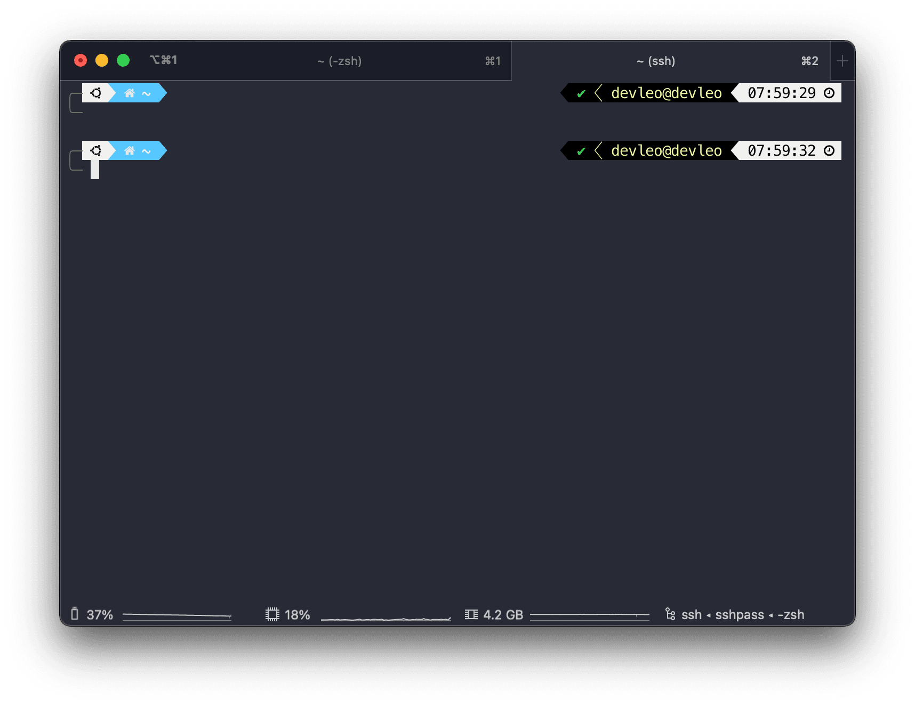915x705 pixels.
Task: Click the ⌥⌘1 window shortcut label
Action: [x=164, y=60]
